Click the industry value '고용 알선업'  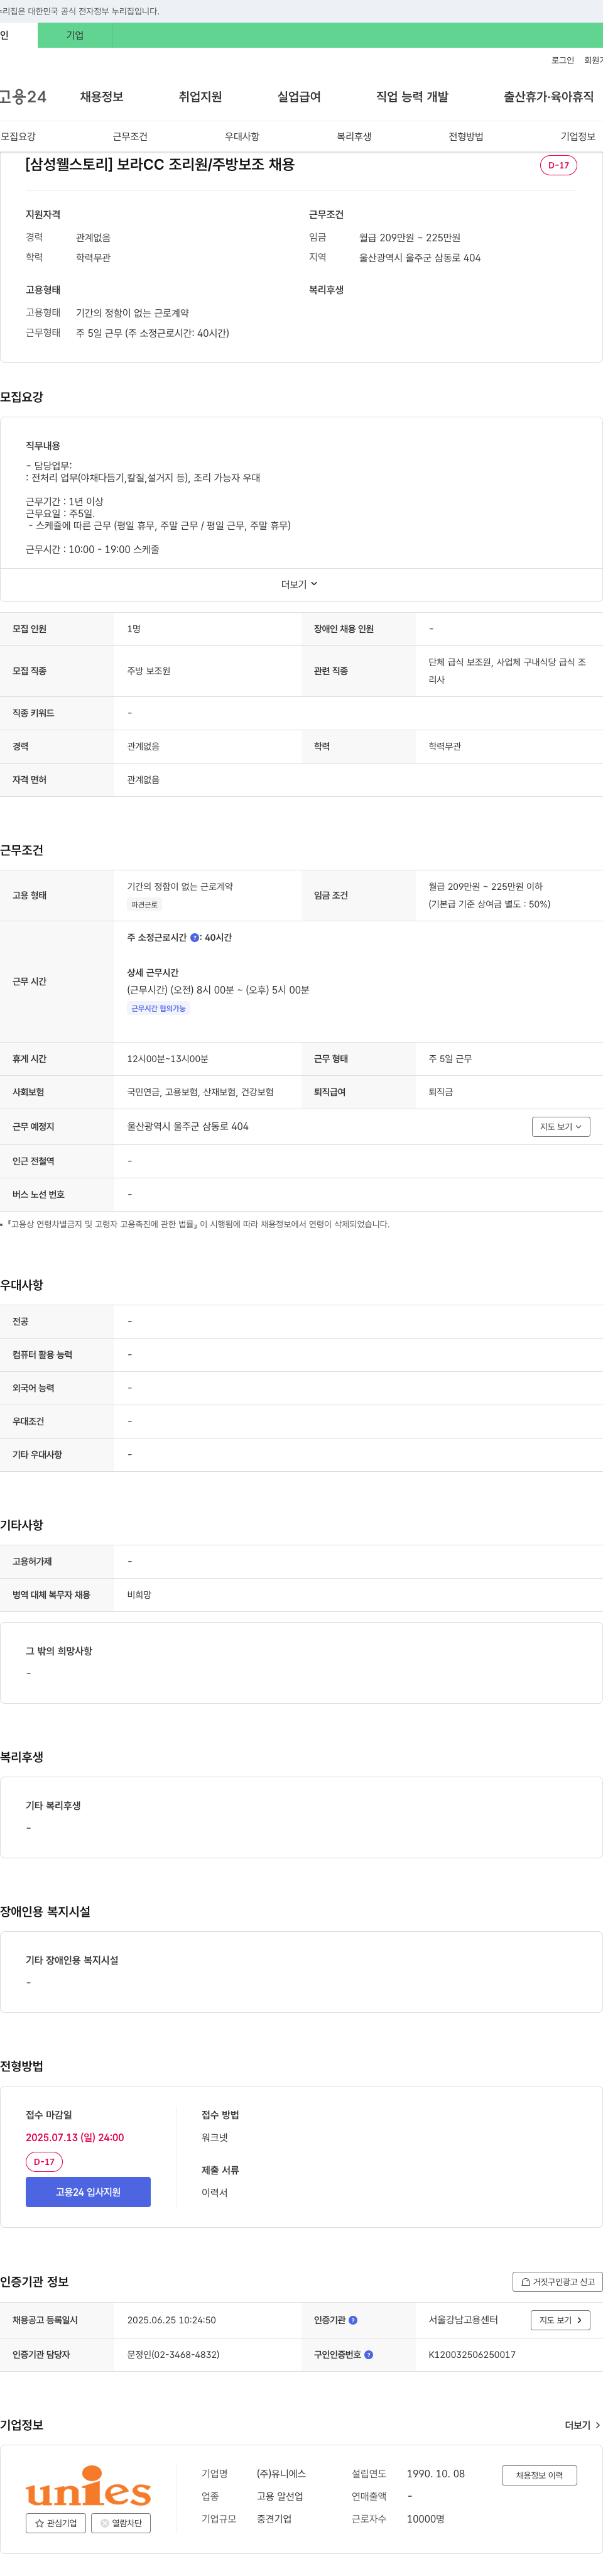click(x=280, y=2496)
